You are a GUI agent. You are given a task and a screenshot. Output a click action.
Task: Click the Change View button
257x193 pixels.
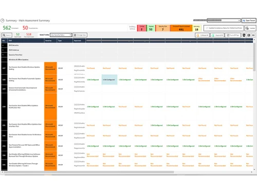(80, 35)
